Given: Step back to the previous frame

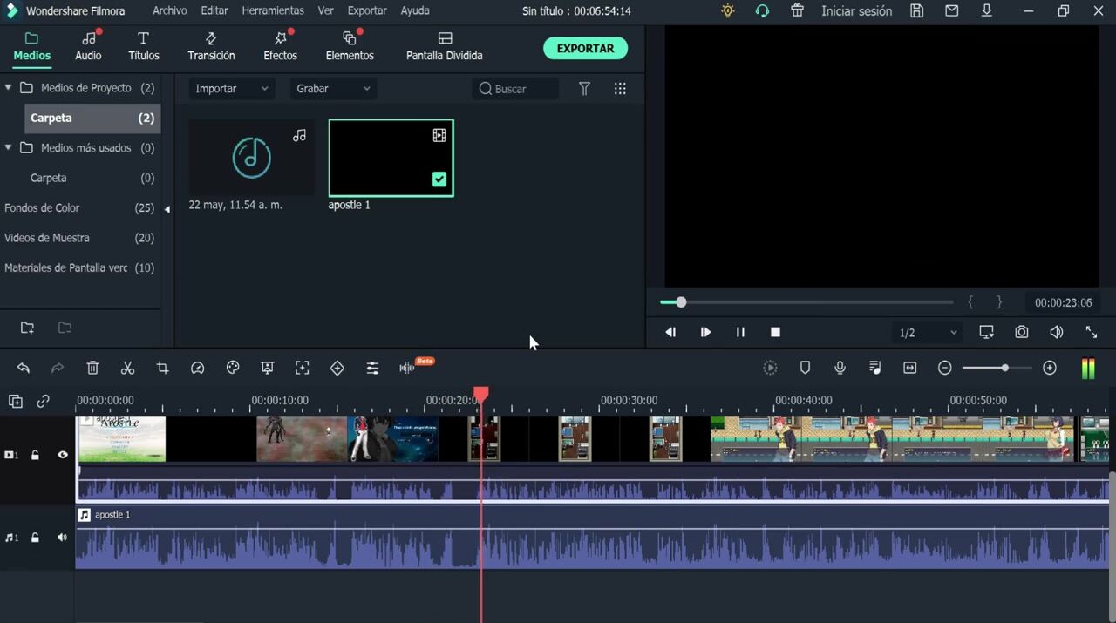Looking at the screenshot, I should tap(670, 332).
